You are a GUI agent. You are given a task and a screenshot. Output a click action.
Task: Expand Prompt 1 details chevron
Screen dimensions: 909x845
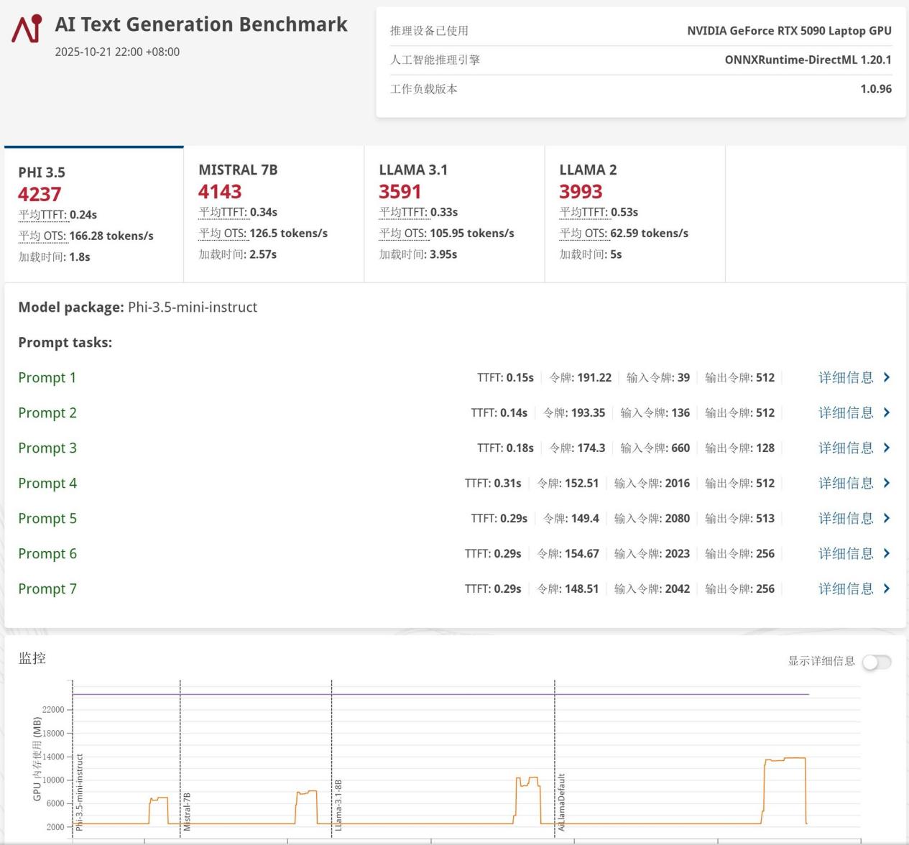pos(887,377)
